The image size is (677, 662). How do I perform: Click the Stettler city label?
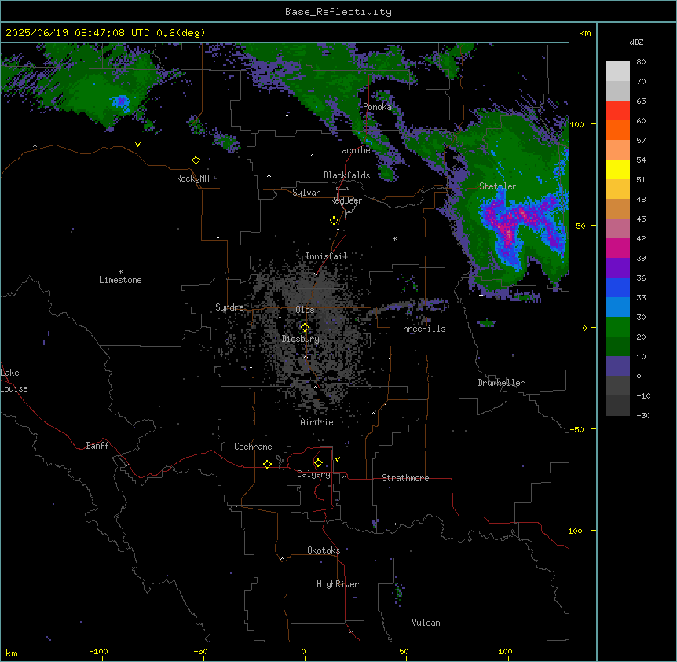coord(498,186)
